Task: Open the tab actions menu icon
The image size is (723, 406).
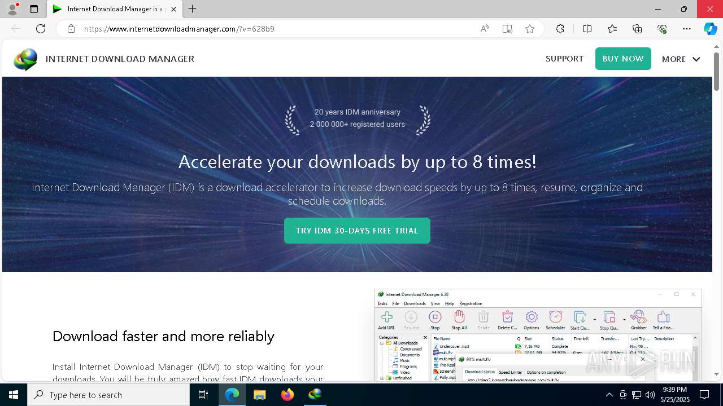Action: click(34, 9)
